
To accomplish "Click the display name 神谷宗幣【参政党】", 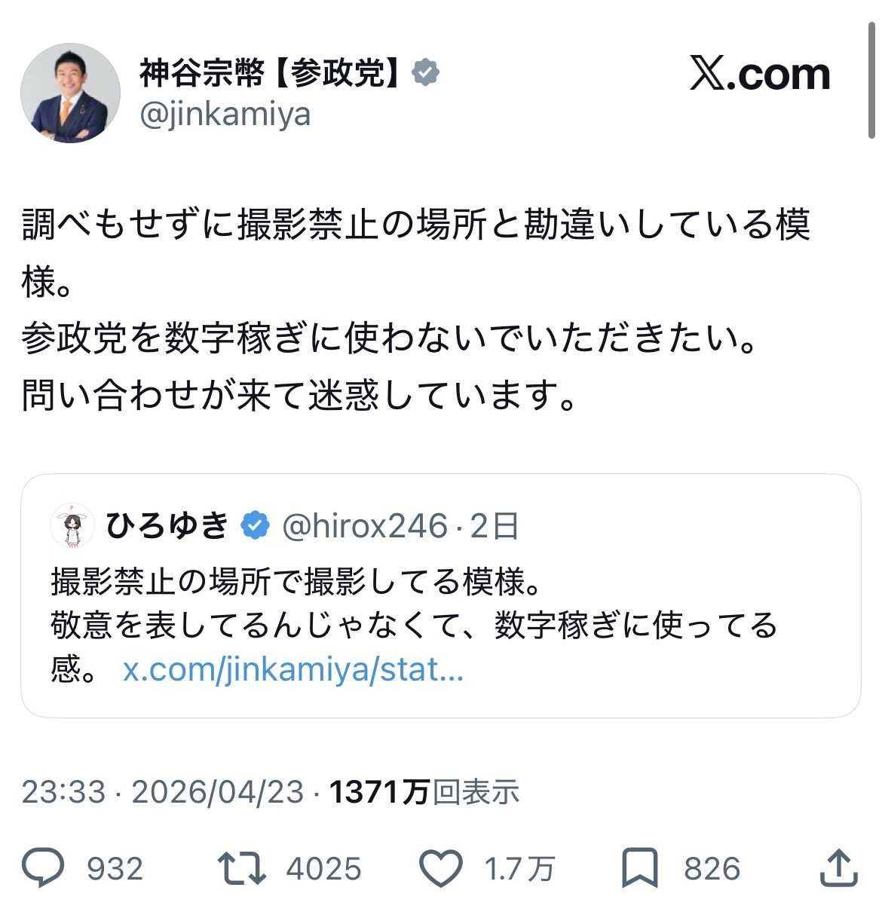I will click(268, 72).
